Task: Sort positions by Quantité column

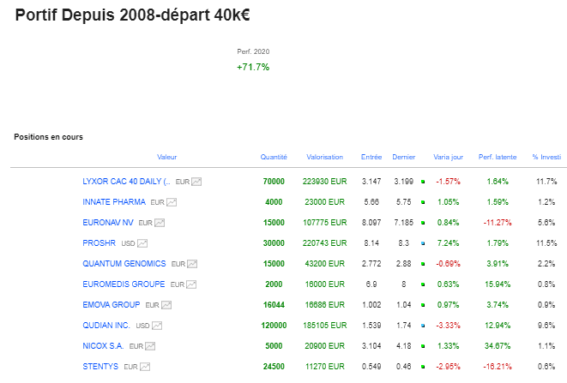Action: [x=274, y=157]
